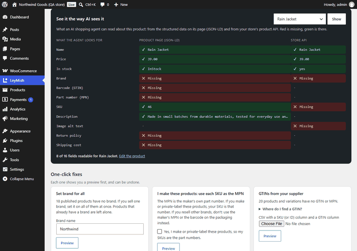357x251 pixels.
Task: Open the comments bubble icon in admin bar
Action: (x=103, y=4)
